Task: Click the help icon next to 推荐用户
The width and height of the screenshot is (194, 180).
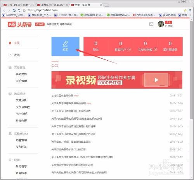Action: coord(129,49)
